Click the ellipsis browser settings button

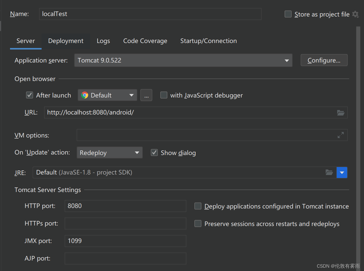pos(146,95)
